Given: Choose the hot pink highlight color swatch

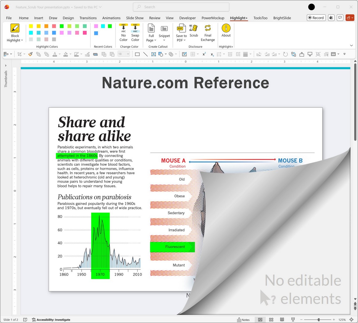Looking at the screenshot, I should pyautogui.click(x=85, y=33).
